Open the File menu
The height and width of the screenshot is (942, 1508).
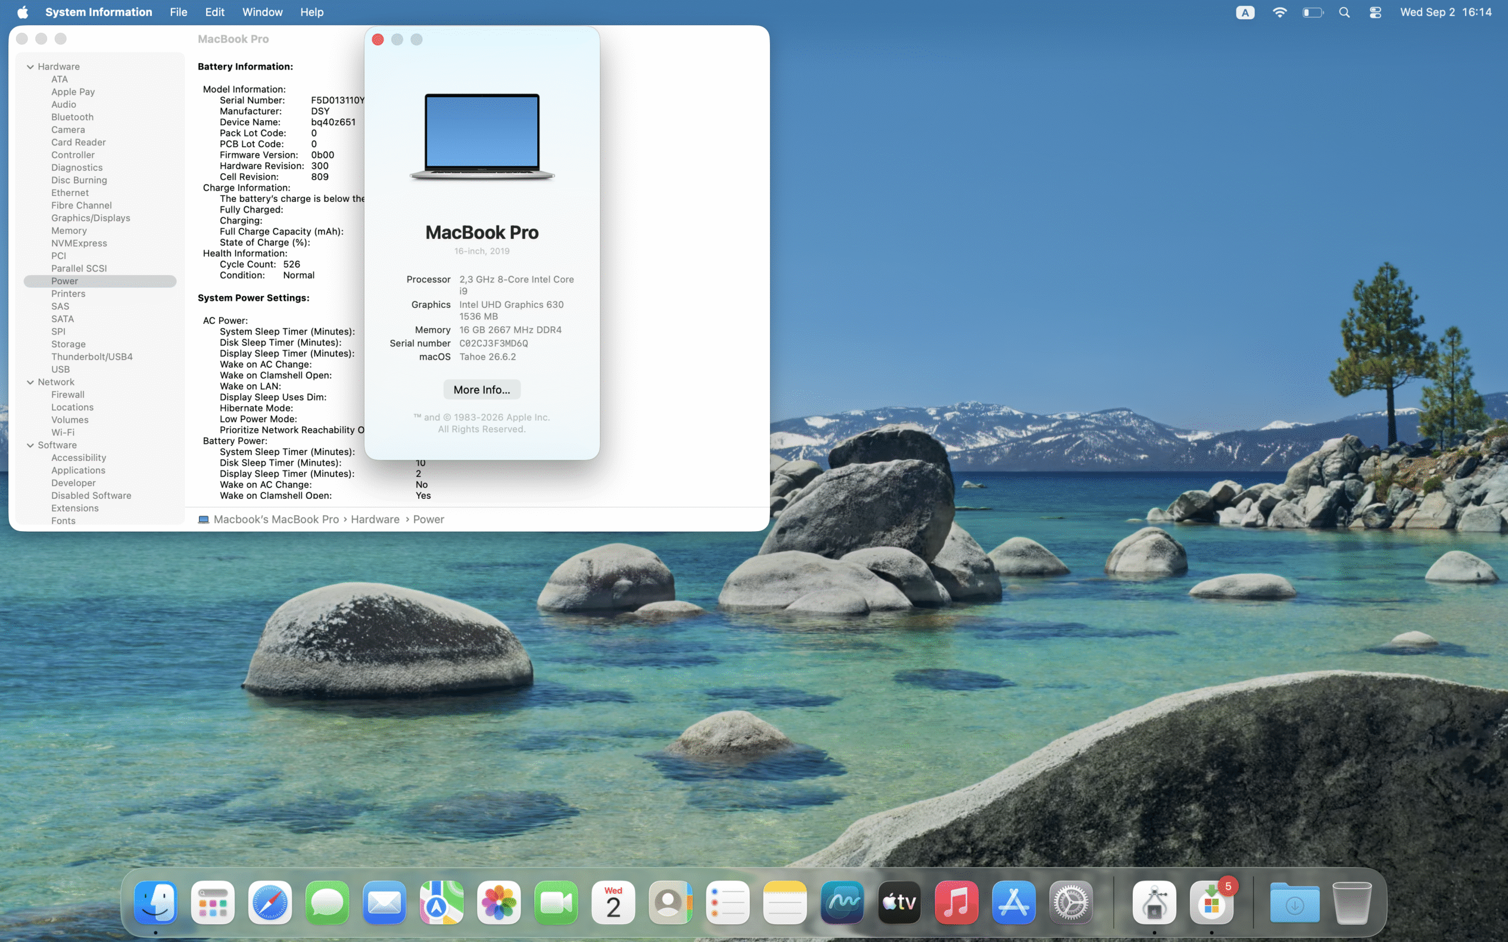coord(179,12)
